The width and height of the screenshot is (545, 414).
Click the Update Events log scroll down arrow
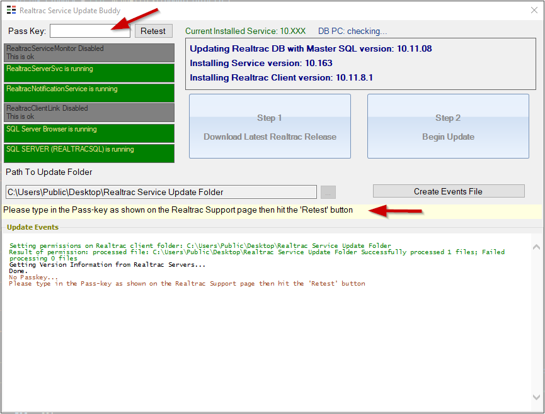coord(536,397)
